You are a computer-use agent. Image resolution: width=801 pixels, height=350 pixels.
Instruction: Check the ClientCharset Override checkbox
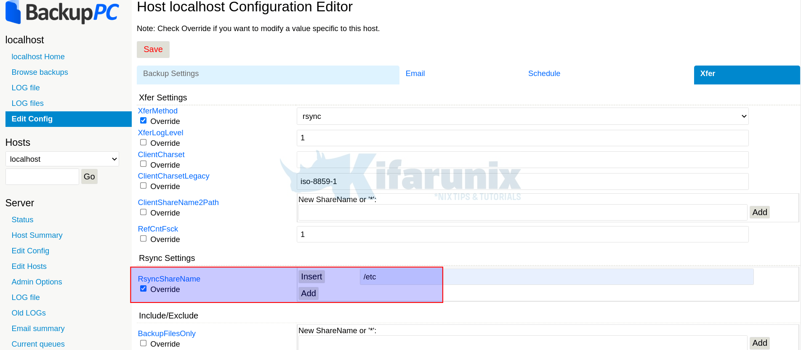tap(144, 164)
